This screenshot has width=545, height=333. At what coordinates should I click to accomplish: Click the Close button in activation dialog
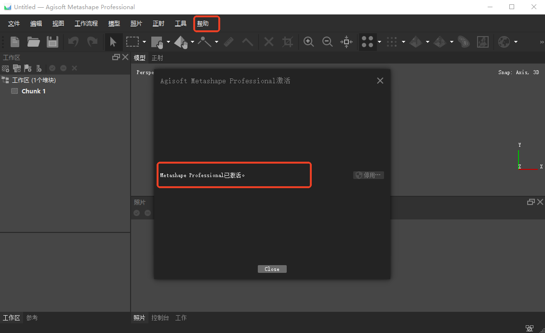272,269
